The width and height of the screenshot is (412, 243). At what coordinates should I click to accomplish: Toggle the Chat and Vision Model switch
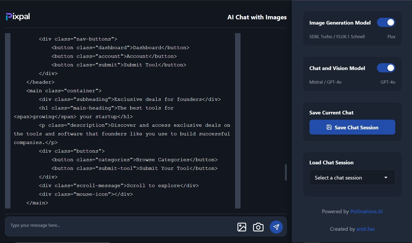point(386,68)
